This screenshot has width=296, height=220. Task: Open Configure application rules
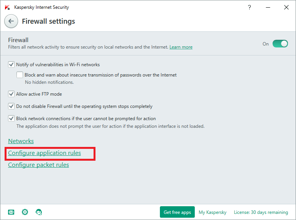pos(44,153)
